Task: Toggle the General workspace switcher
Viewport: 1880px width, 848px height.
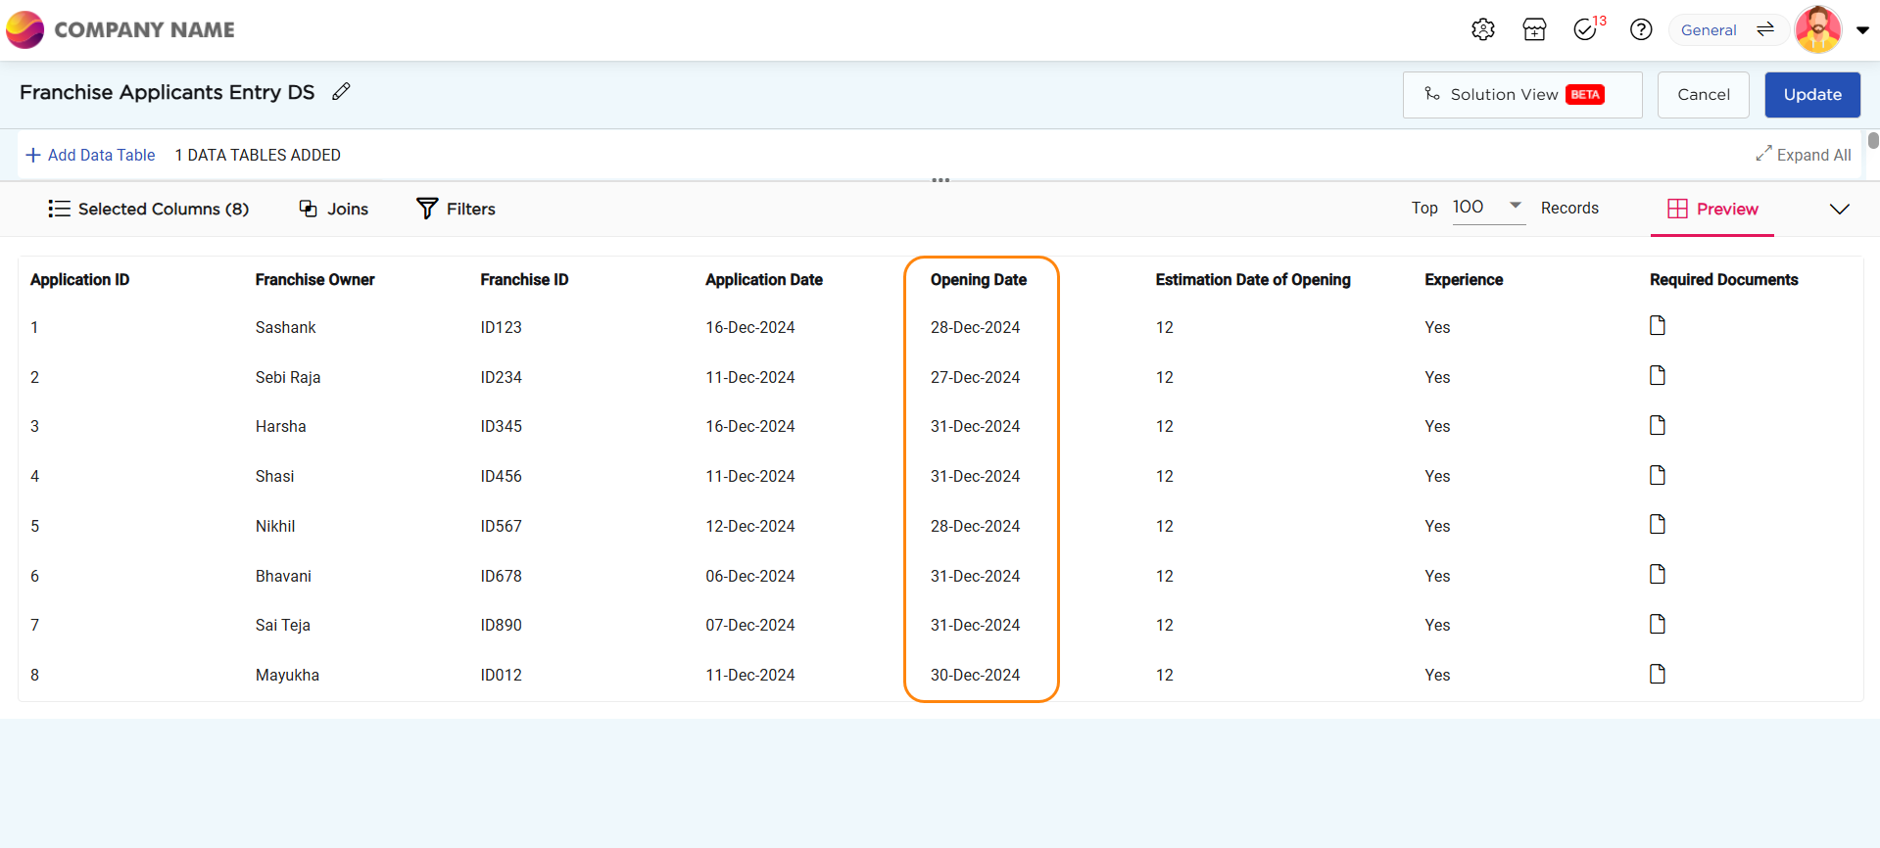Action: point(1728,30)
